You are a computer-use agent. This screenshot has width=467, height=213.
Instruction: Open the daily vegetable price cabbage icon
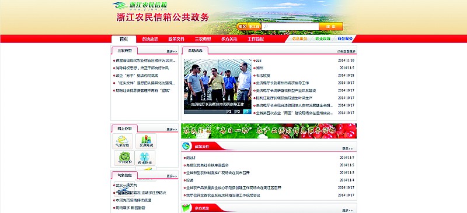tap(124, 158)
